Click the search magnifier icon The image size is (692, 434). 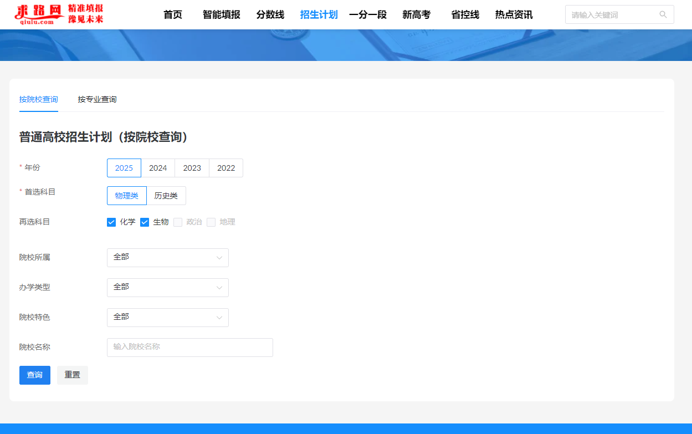(x=663, y=14)
